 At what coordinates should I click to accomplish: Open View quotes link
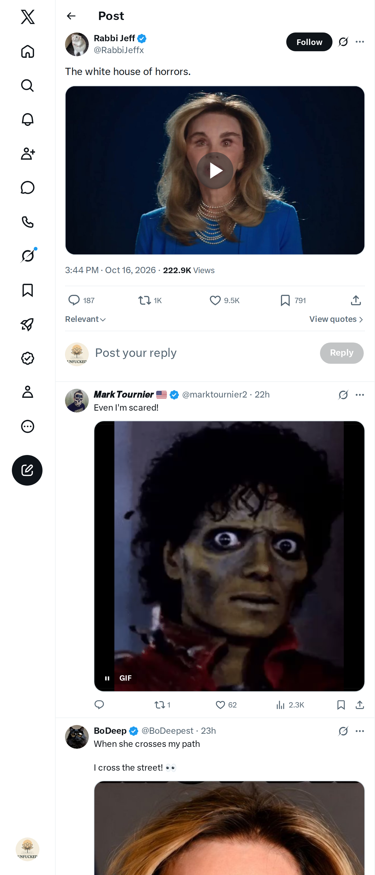[x=336, y=319]
